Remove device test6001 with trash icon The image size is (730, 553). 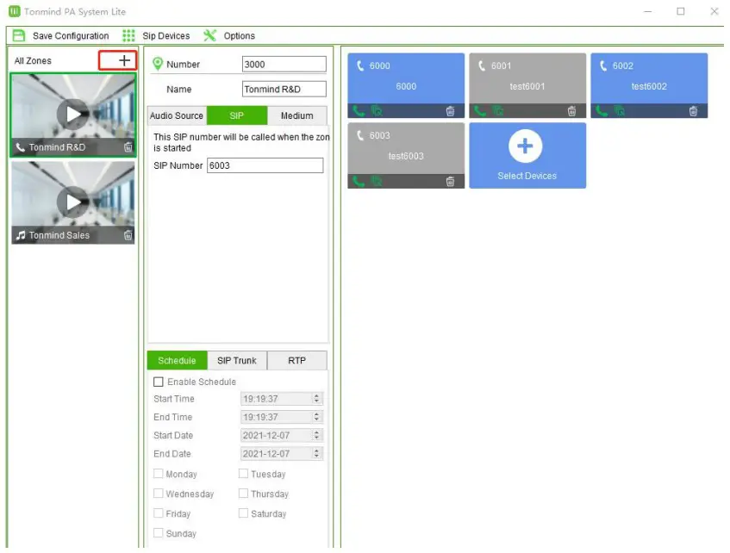coord(571,111)
